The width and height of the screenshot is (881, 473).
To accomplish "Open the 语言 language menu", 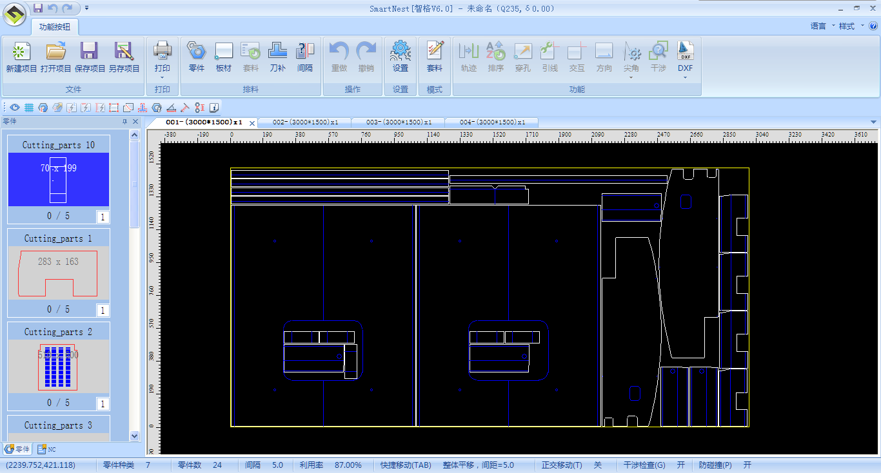I will pyautogui.click(x=818, y=26).
